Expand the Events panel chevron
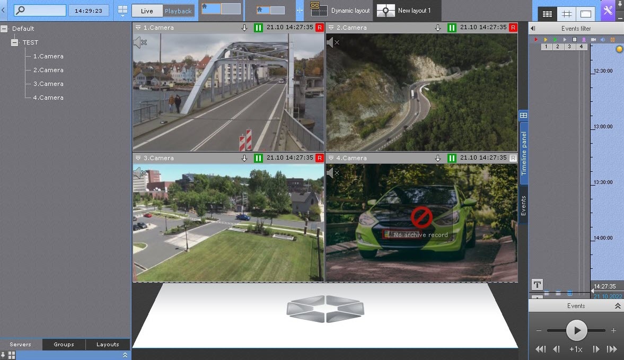Screen dimensions: 624x360 (617, 306)
